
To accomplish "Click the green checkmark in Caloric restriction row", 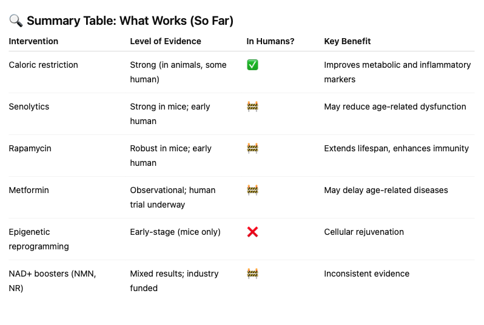I will point(252,65).
